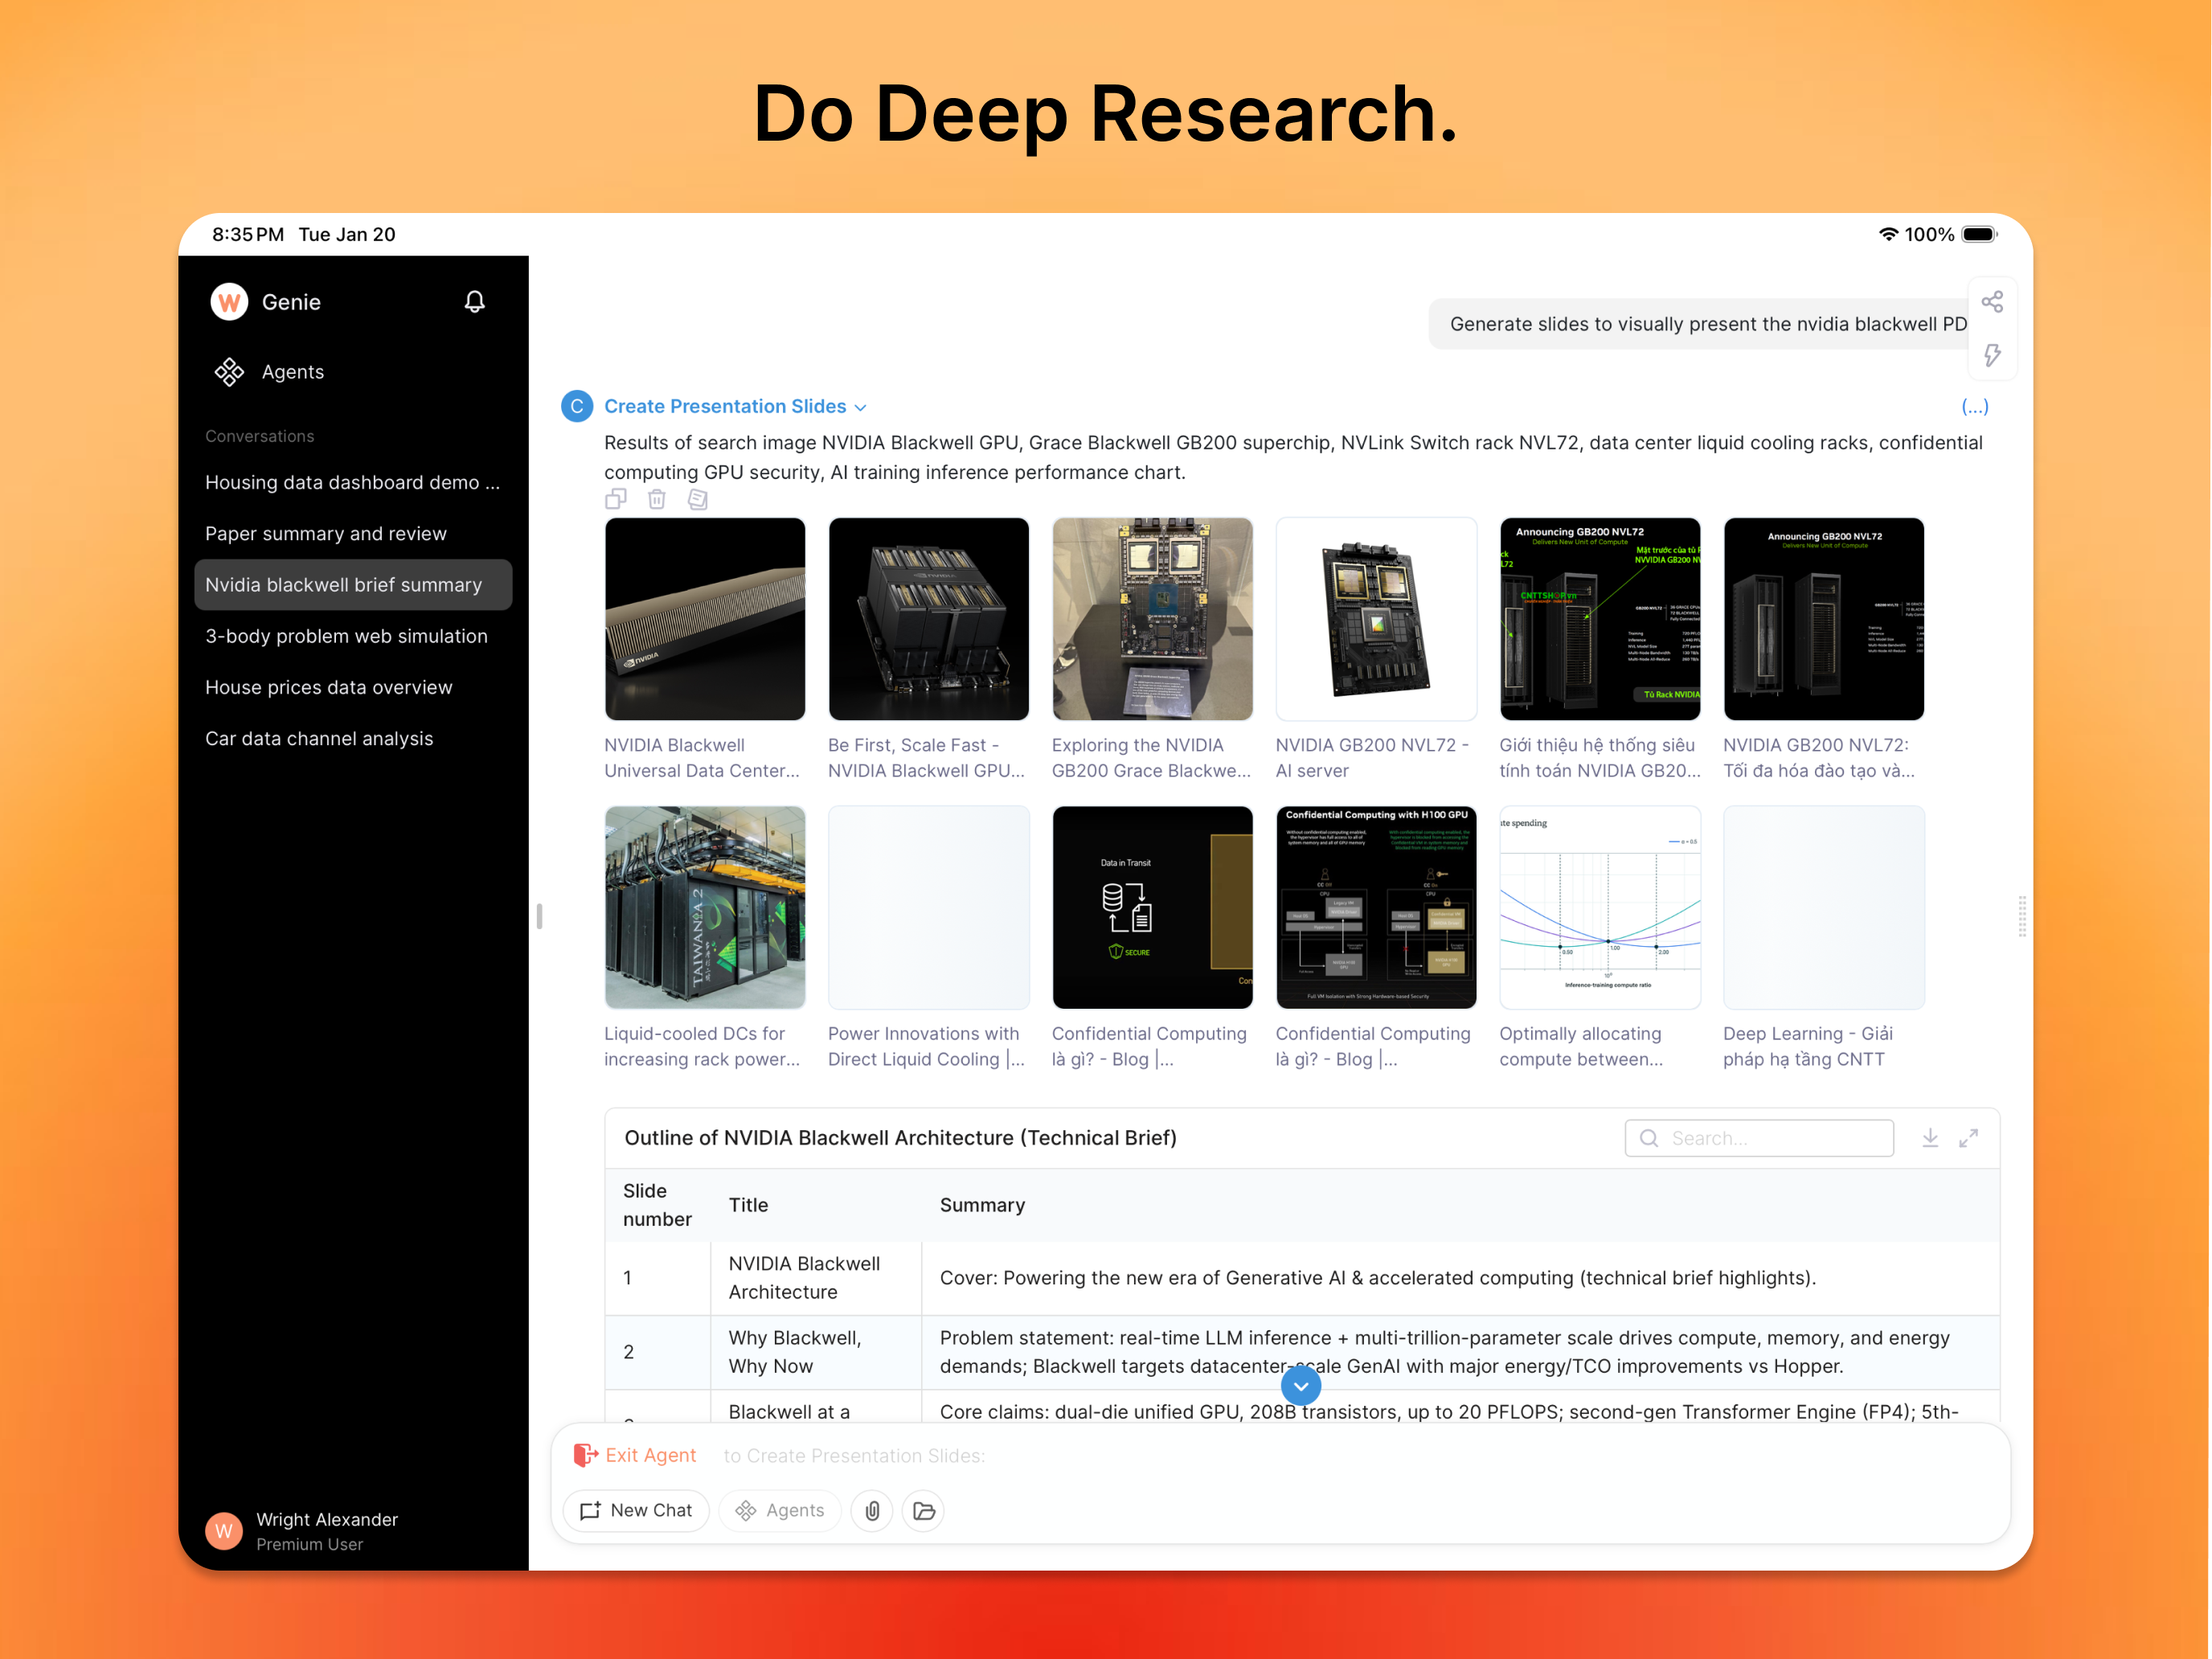Click the Search field in the outline table
The width and height of the screenshot is (2212, 1659).
[x=1759, y=1138]
